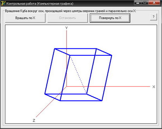Start rotation with the 'Вращать по X' button
The width and height of the screenshot is (162, 129).
(x=25, y=18)
